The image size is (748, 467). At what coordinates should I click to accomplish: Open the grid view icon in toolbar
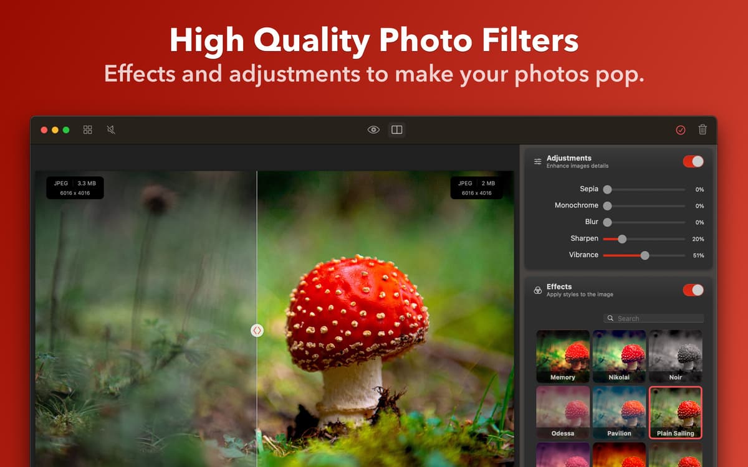pos(87,130)
